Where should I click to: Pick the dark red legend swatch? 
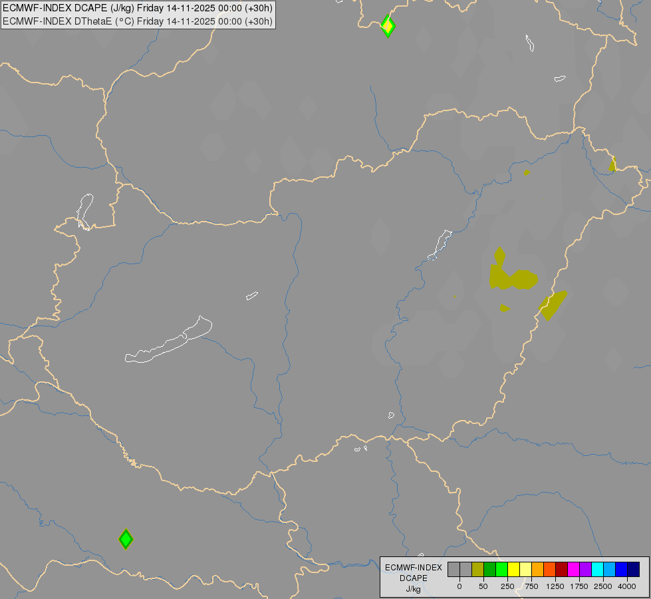pos(562,570)
